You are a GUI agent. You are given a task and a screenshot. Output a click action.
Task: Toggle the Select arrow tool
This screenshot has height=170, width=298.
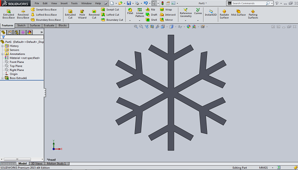(x=154, y=3)
